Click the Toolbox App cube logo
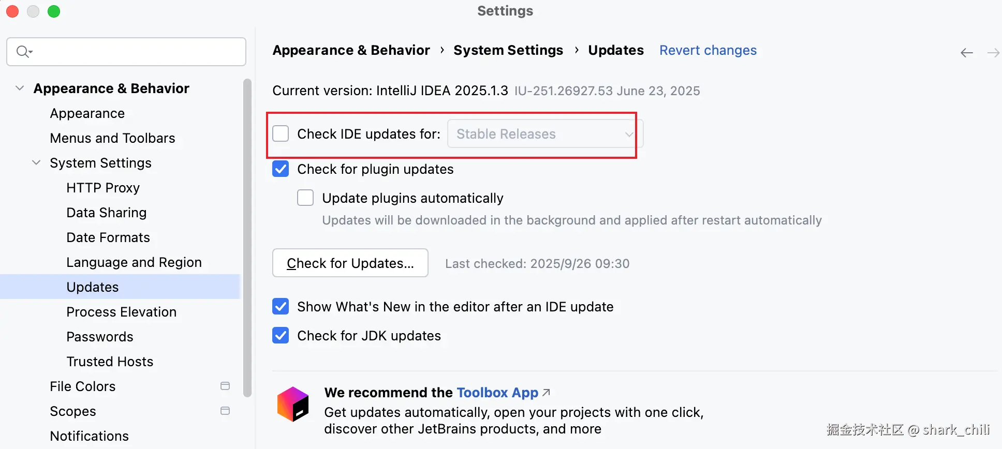The image size is (1002, 449). (x=293, y=404)
